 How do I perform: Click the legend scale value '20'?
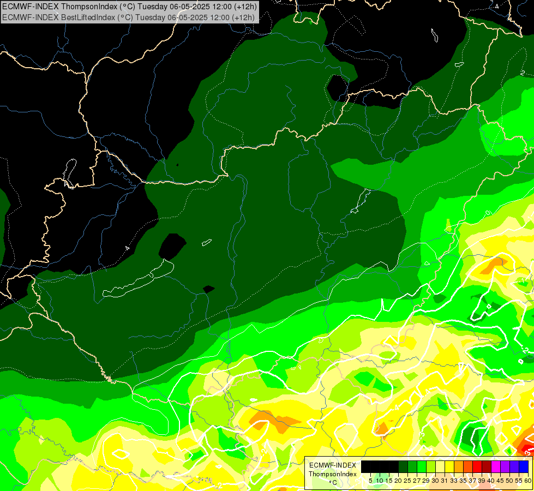pyautogui.click(x=398, y=481)
